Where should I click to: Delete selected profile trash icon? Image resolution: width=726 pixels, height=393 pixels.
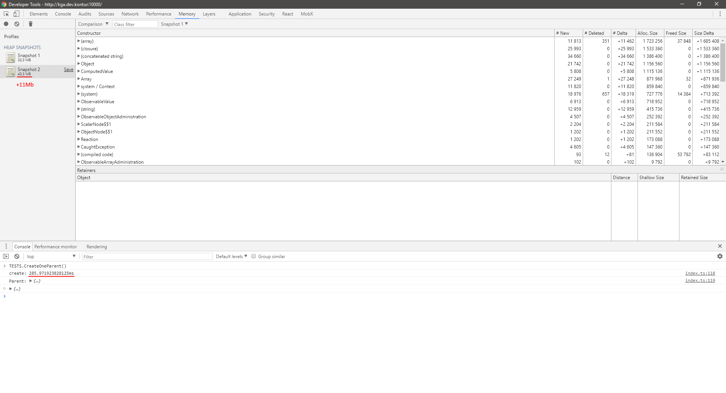31,24
